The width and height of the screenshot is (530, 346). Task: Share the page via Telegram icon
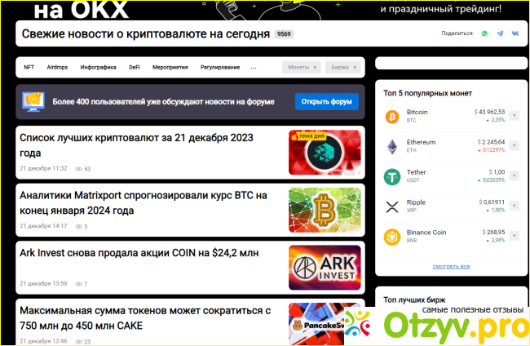pyautogui.click(x=500, y=34)
